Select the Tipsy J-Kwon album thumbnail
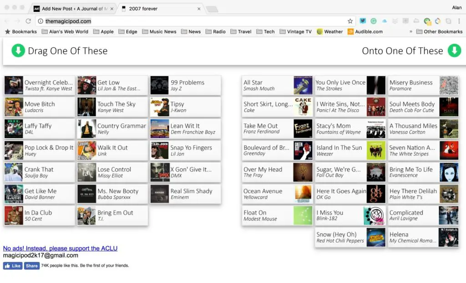The width and height of the screenshot is (466, 283). (x=160, y=107)
